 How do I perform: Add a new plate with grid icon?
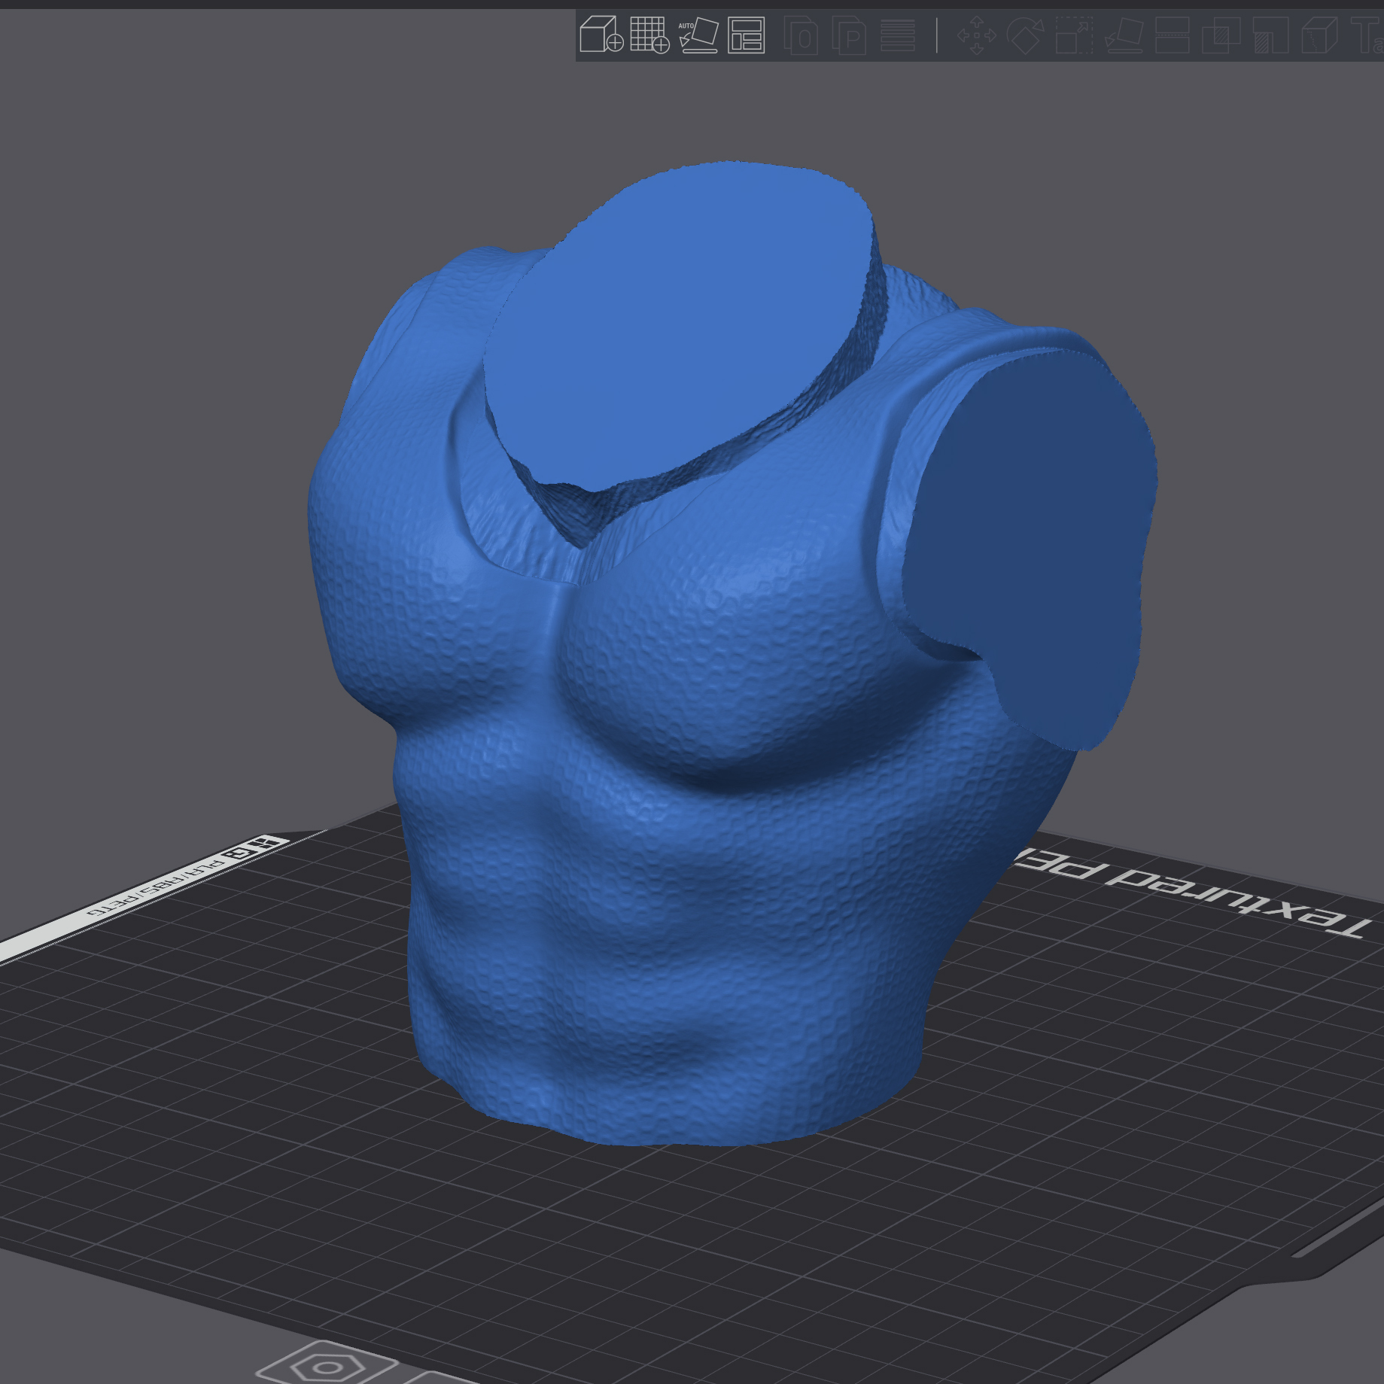[649, 35]
